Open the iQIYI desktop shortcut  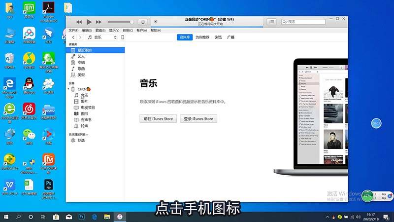(x=29, y=11)
